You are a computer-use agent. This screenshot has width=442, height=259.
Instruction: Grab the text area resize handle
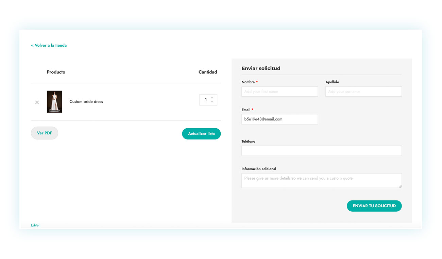tap(400, 186)
